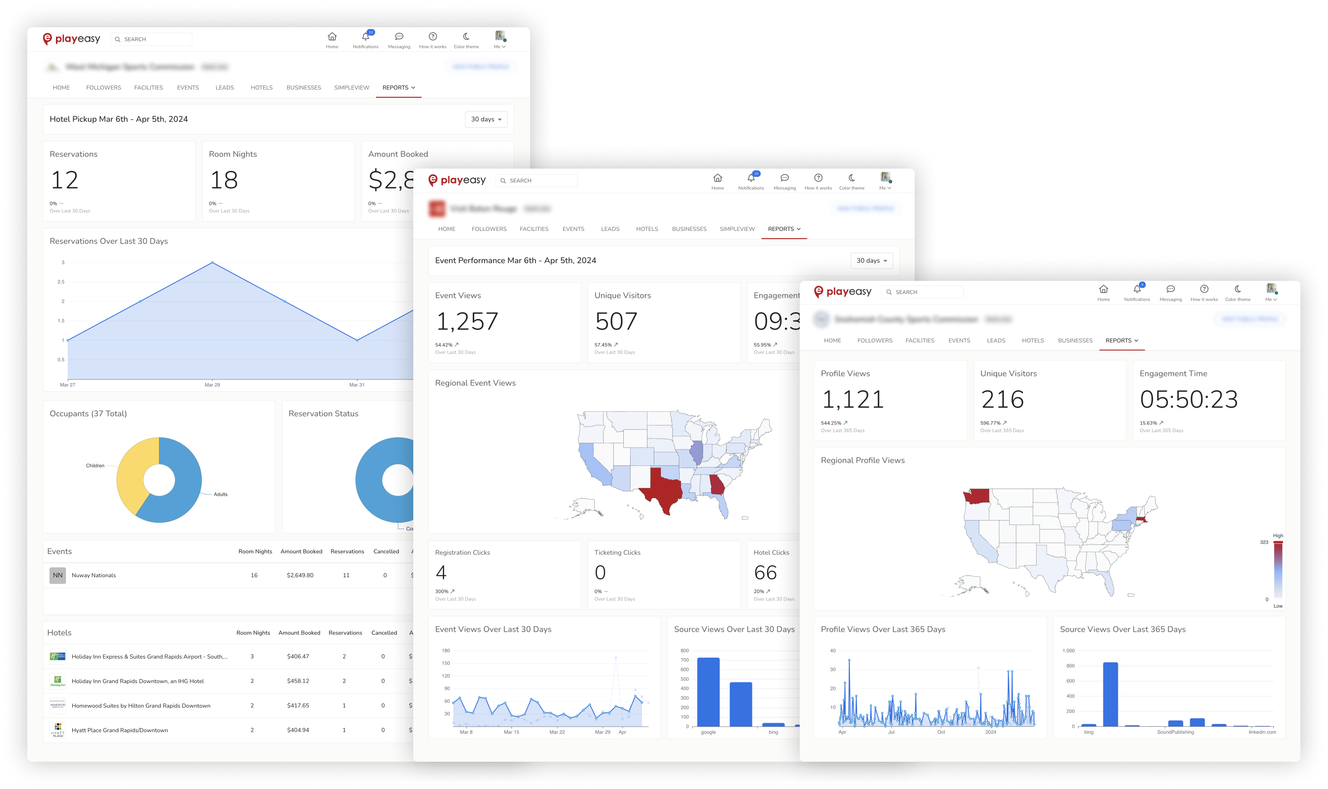1328x789 pixels.
Task: Open 30 days dropdown in Hotel Pickup header
Action: click(486, 119)
